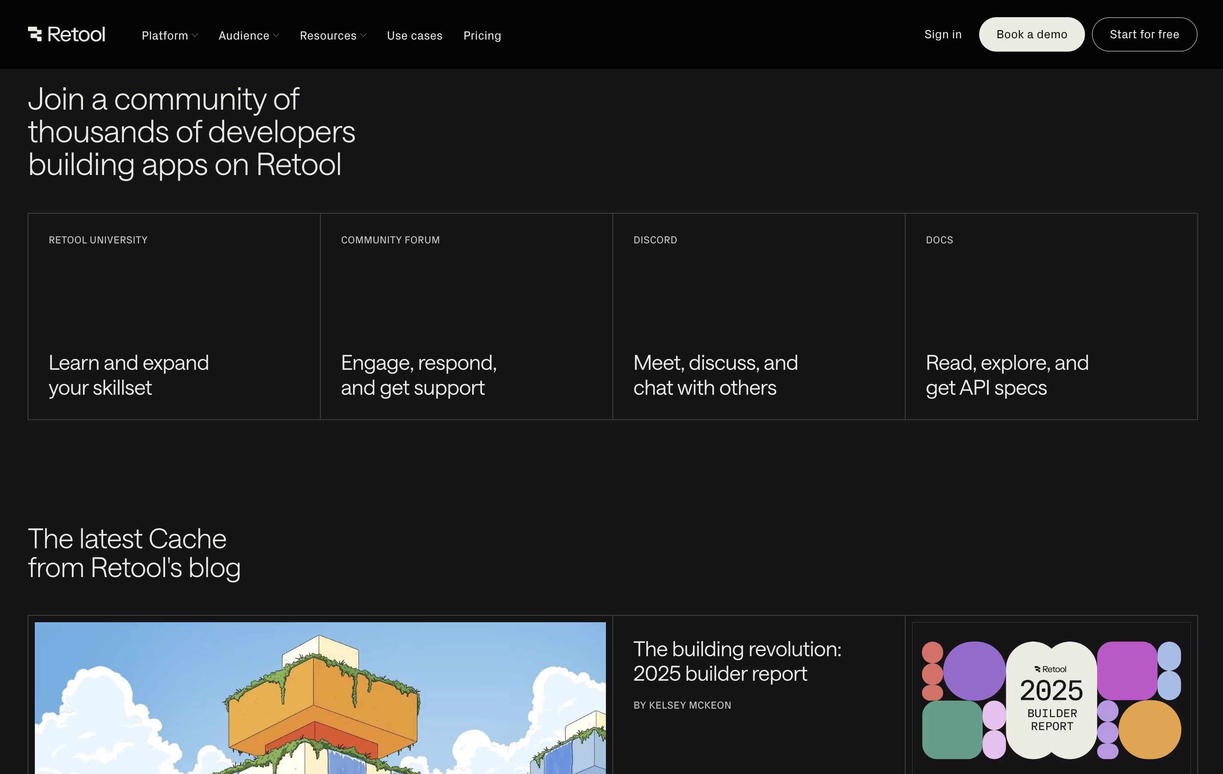The height and width of the screenshot is (774, 1223).
Task: Open 'The building revolution' article title
Action: (x=737, y=661)
